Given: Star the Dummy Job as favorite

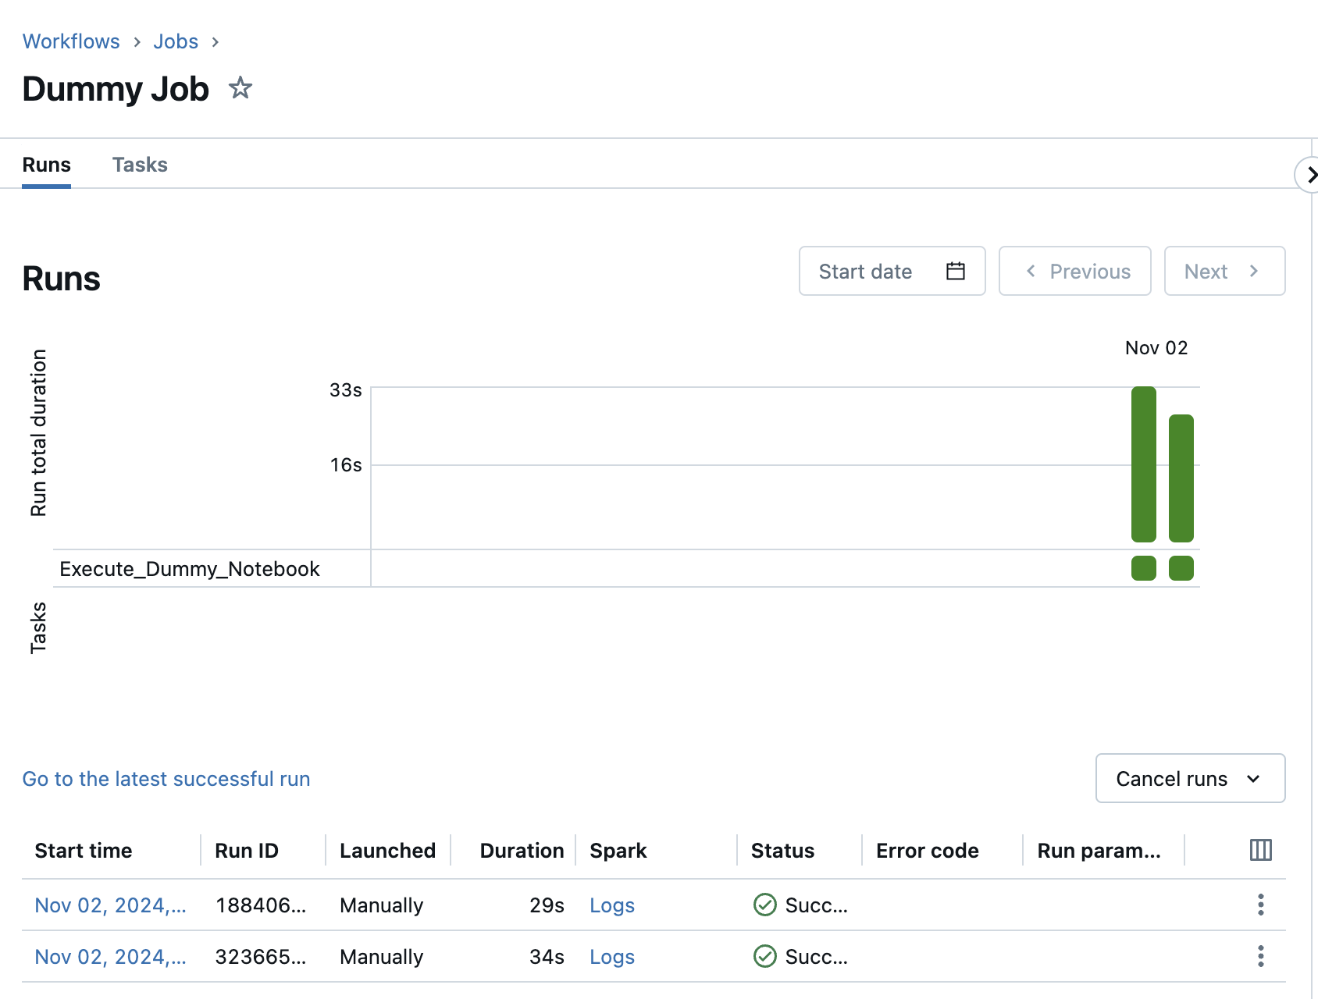Looking at the screenshot, I should (x=240, y=88).
